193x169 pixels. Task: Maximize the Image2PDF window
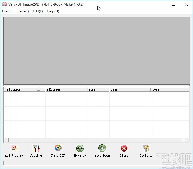pyautogui.click(x=174, y=4)
